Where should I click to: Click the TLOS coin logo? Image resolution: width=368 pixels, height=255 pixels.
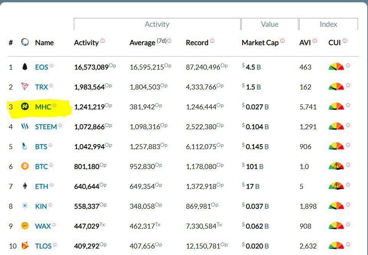[x=25, y=245]
